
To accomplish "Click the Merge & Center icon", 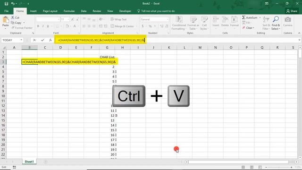I will tap(112, 26).
